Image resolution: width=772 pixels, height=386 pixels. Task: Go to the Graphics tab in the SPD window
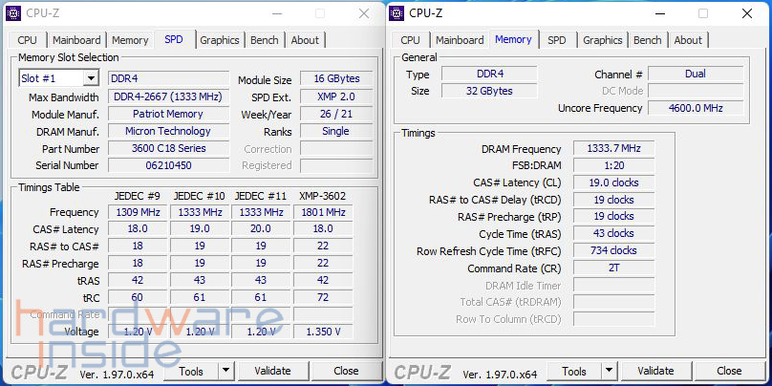pos(219,40)
